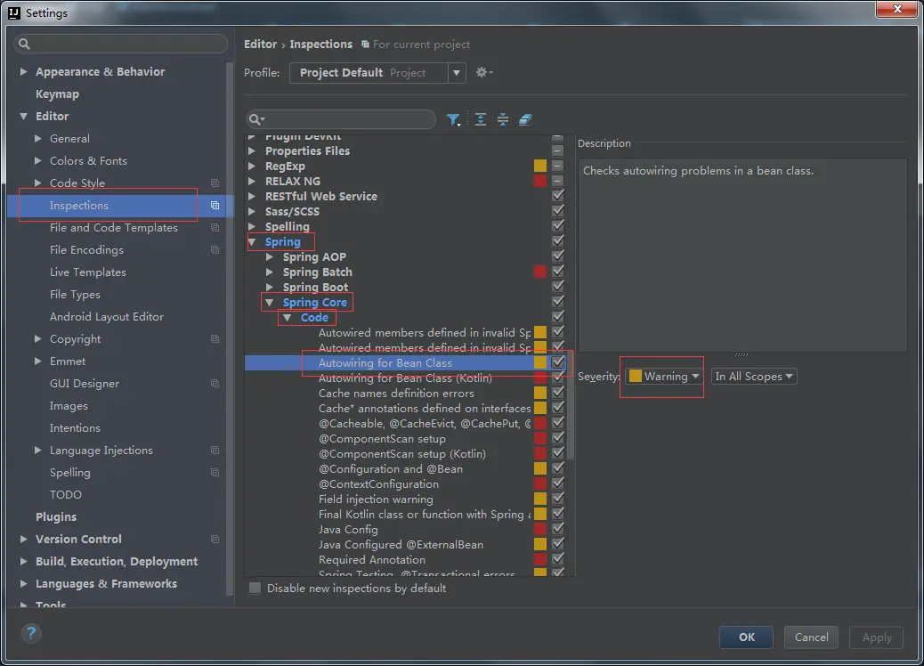The width and height of the screenshot is (924, 666).
Task: Expand the Version Control arrow
Action: tap(23, 540)
